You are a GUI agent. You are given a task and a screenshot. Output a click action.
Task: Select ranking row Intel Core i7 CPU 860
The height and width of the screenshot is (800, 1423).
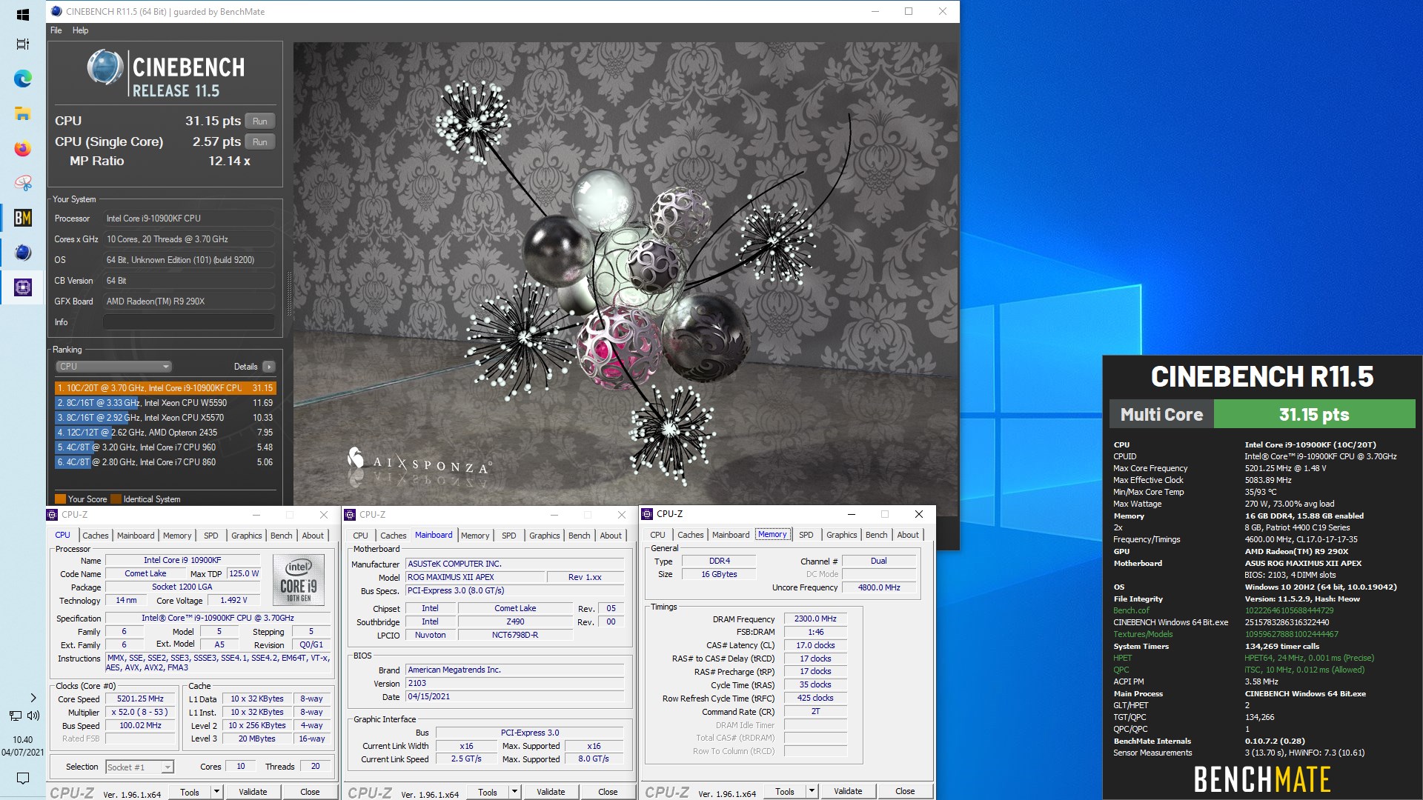coord(165,462)
